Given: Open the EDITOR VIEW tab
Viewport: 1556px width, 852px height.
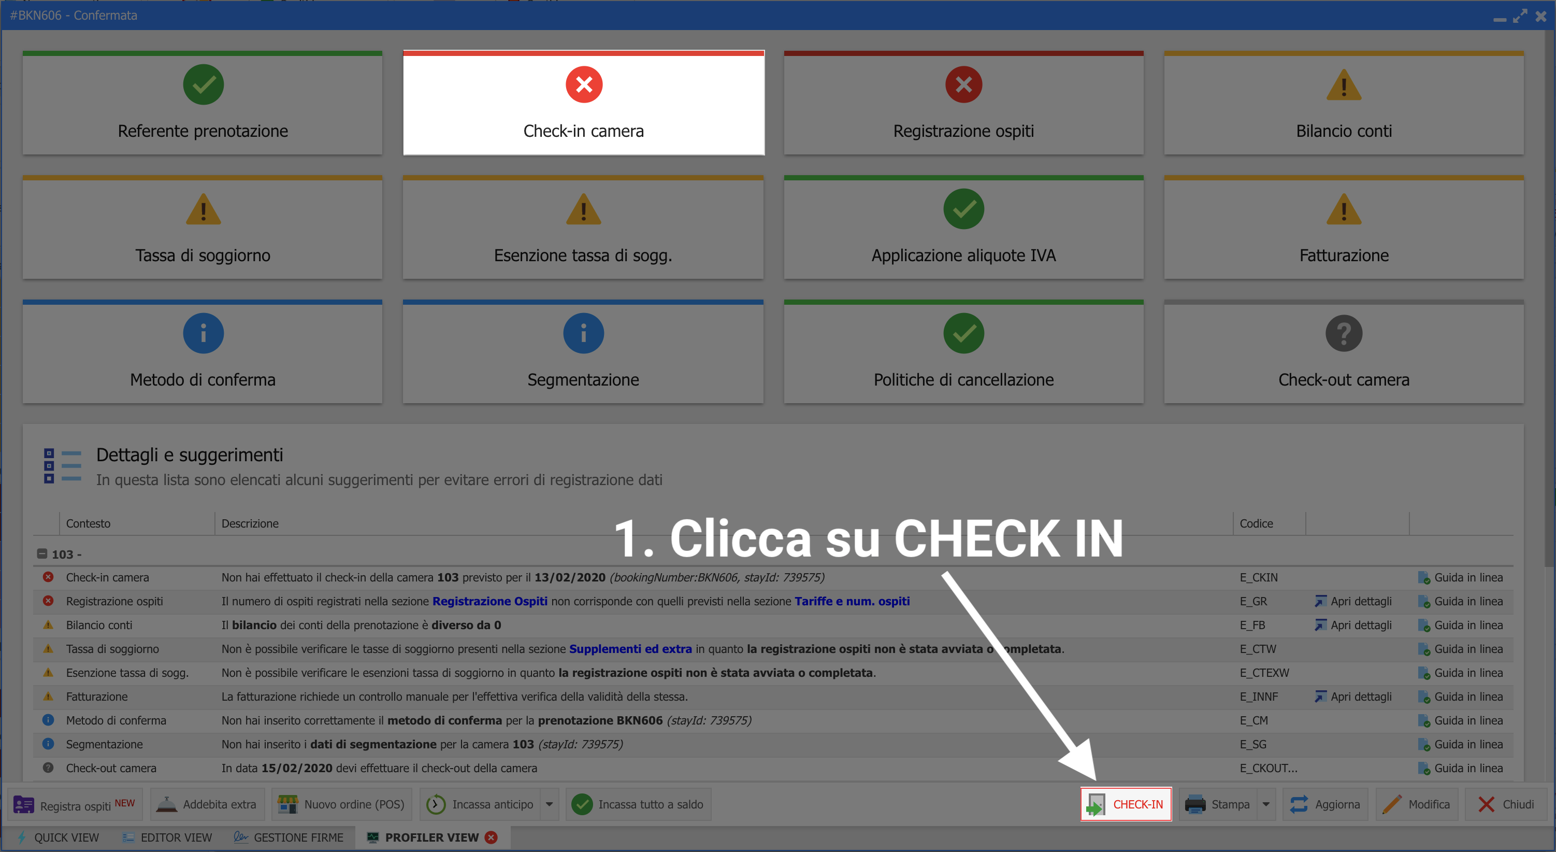Looking at the screenshot, I should tap(167, 837).
